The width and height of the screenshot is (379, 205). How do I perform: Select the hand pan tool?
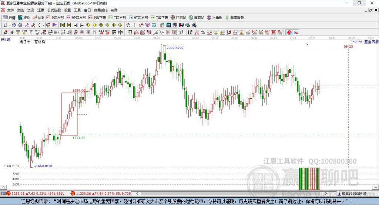tap(128, 25)
